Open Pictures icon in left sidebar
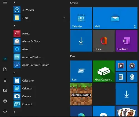 pyautogui.click(x=5, y=90)
